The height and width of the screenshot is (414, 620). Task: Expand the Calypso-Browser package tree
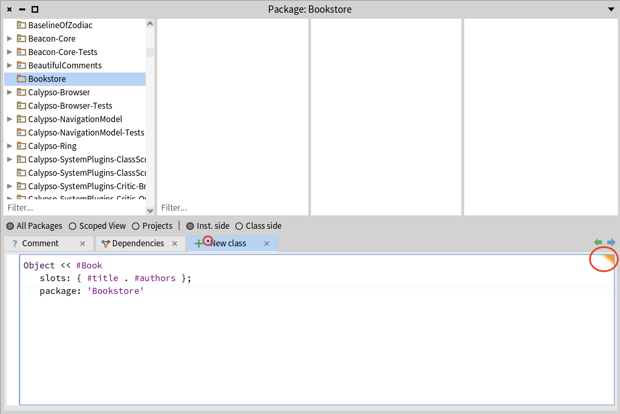(10, 92)
